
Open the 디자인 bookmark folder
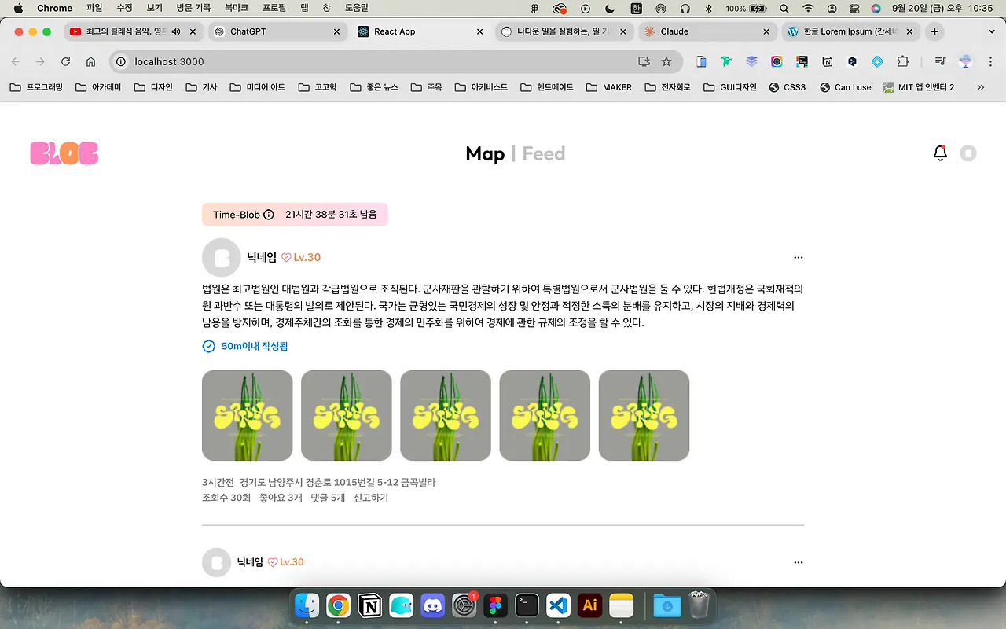[x=154, y=87]
